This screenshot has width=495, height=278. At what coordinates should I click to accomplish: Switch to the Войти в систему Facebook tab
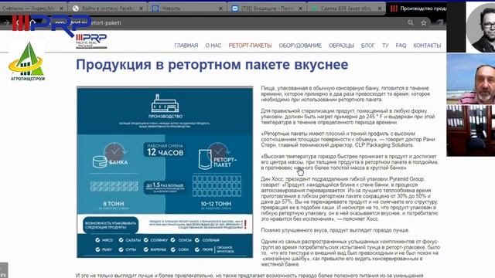[108, 8]
